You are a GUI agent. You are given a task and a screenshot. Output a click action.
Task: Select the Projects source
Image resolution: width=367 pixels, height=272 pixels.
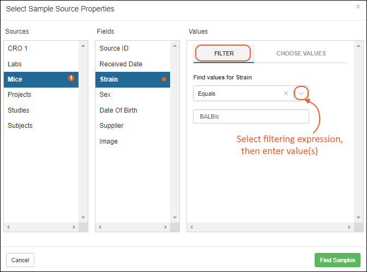pos(41,95)
